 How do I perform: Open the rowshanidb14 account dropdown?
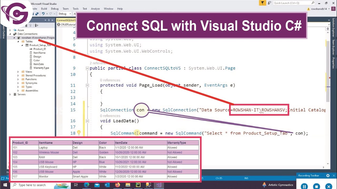point(329,9)
